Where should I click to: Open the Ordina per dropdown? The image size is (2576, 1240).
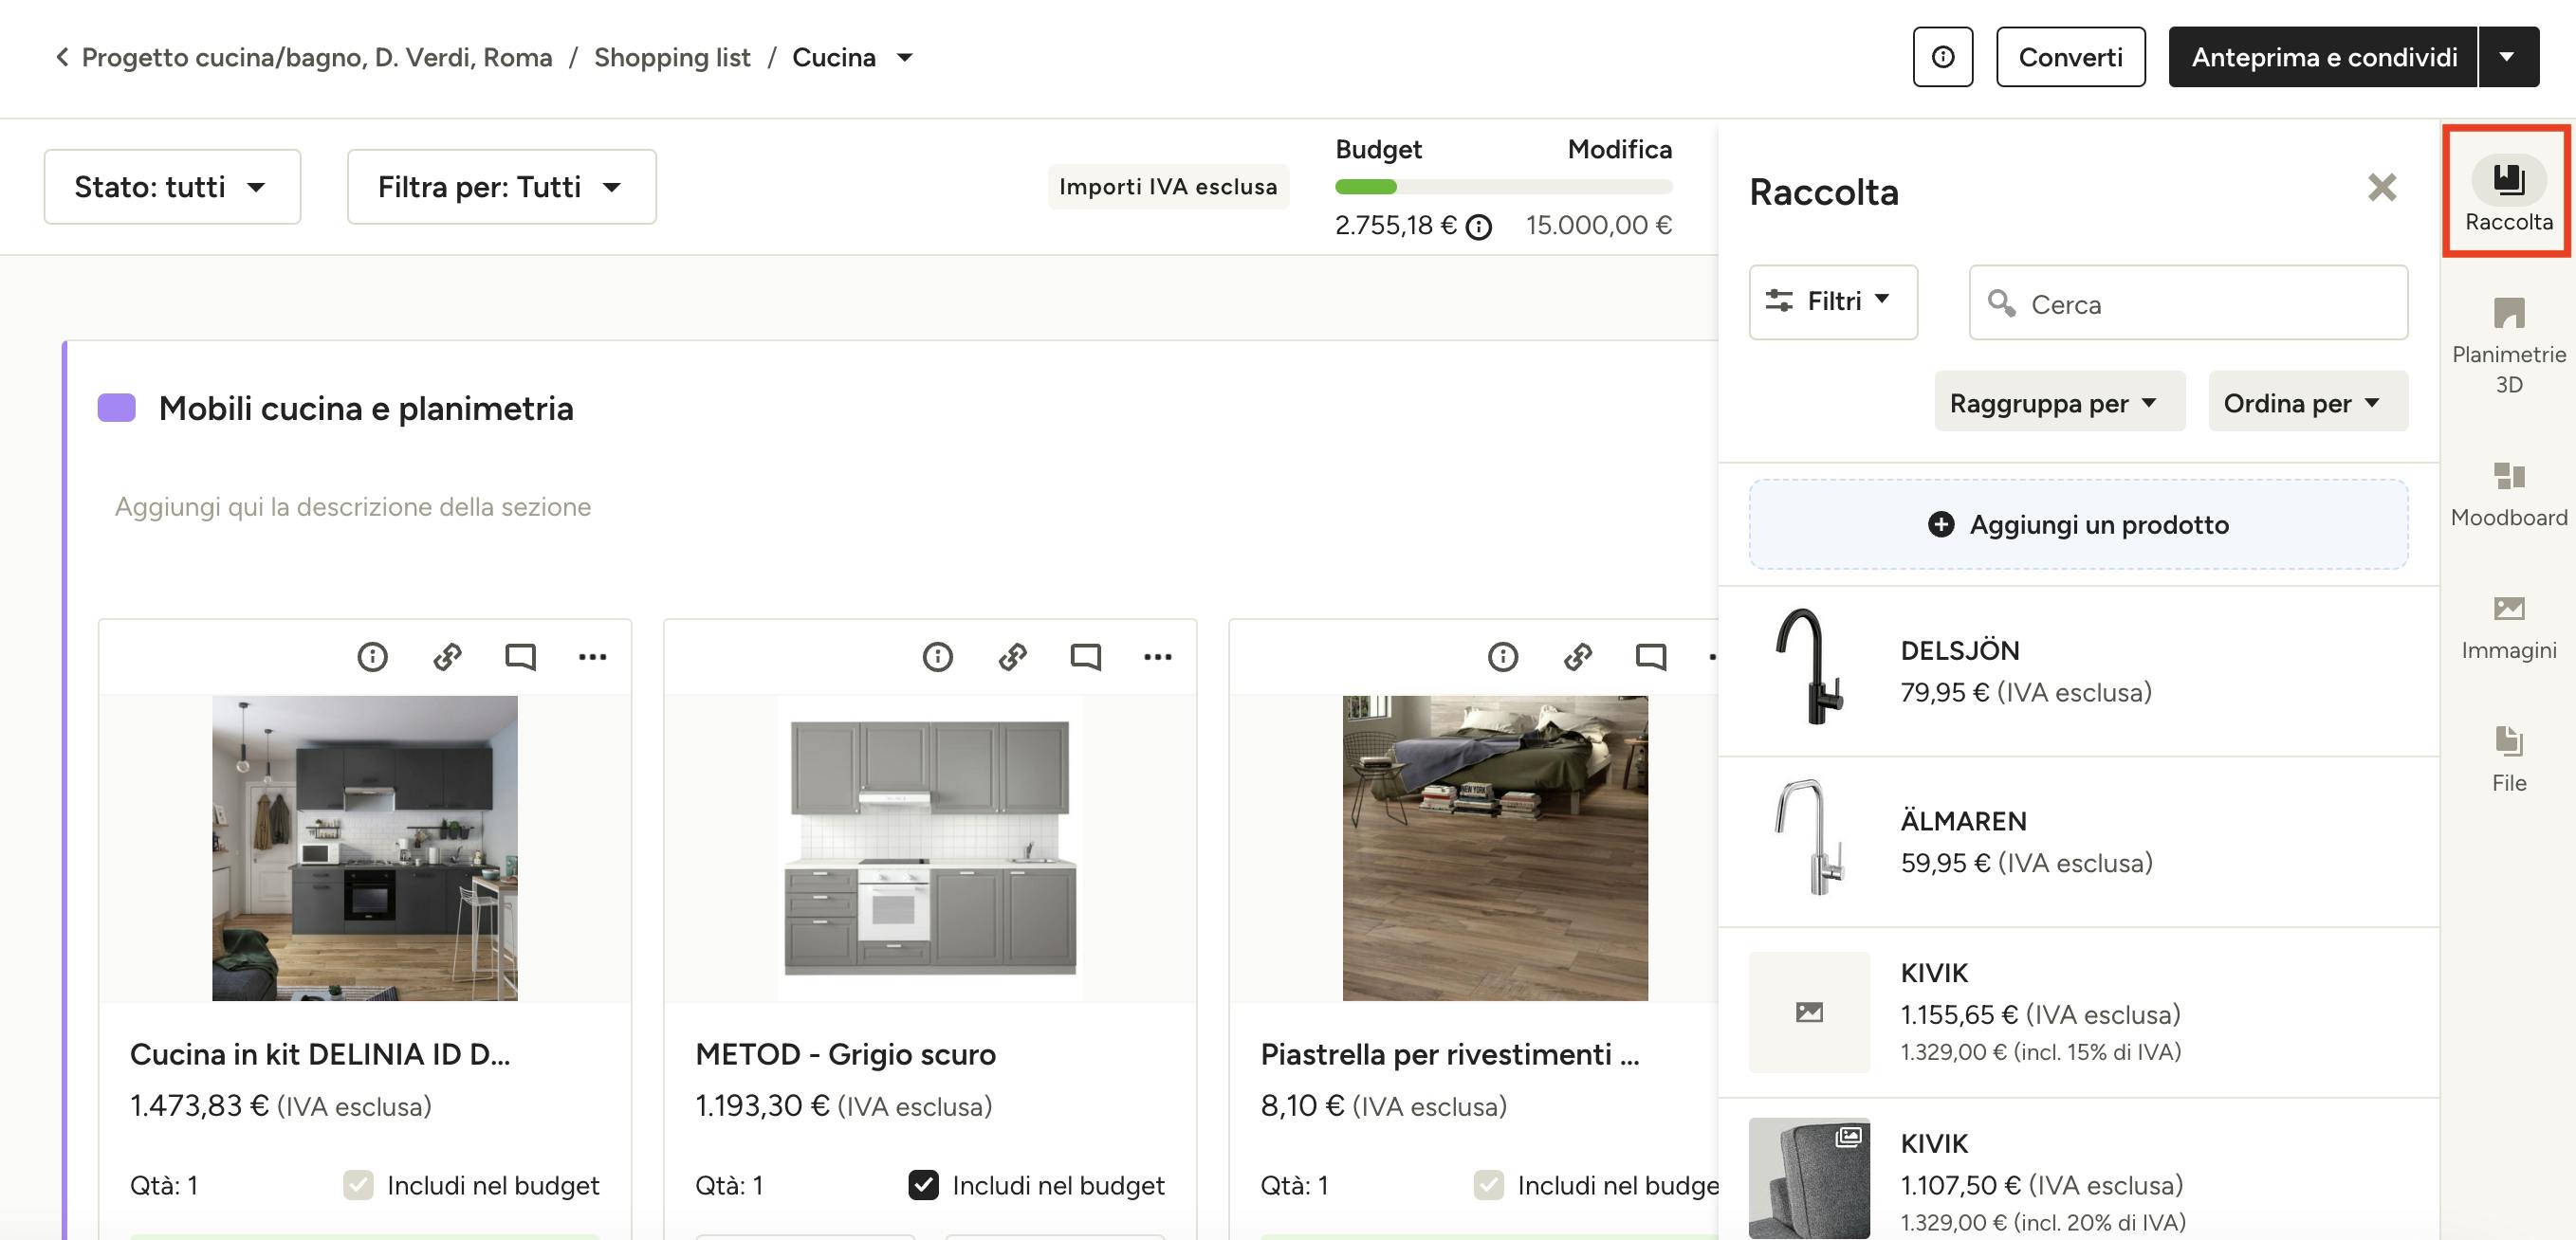click(2307, 402)
